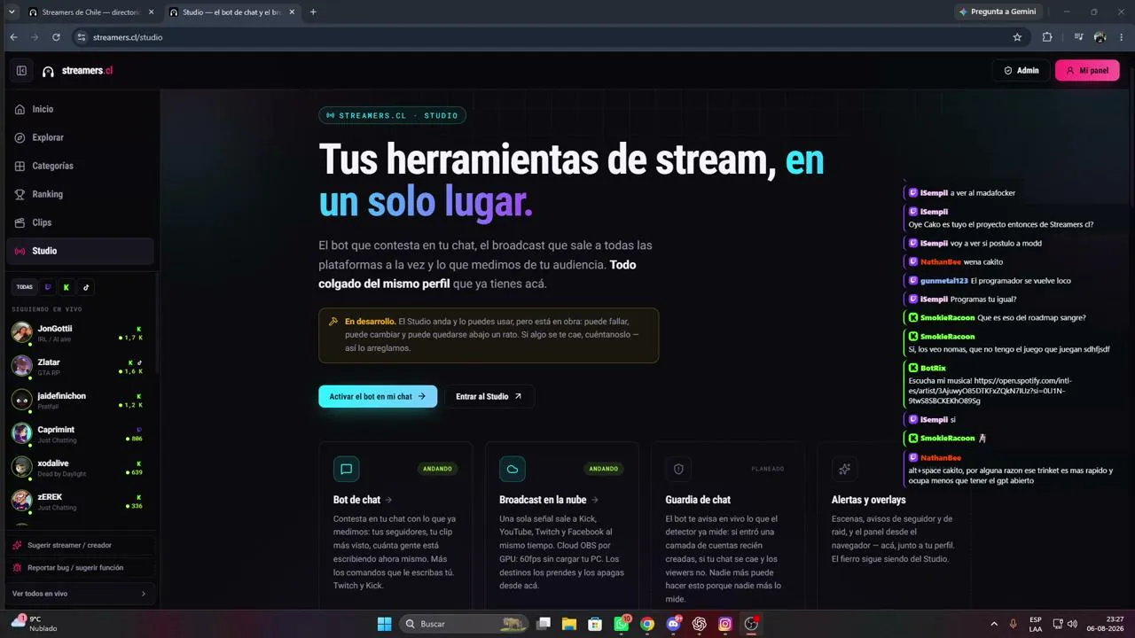Open the Inicio page from the sidebar
Screen dimensions: 1135x638
80,109
